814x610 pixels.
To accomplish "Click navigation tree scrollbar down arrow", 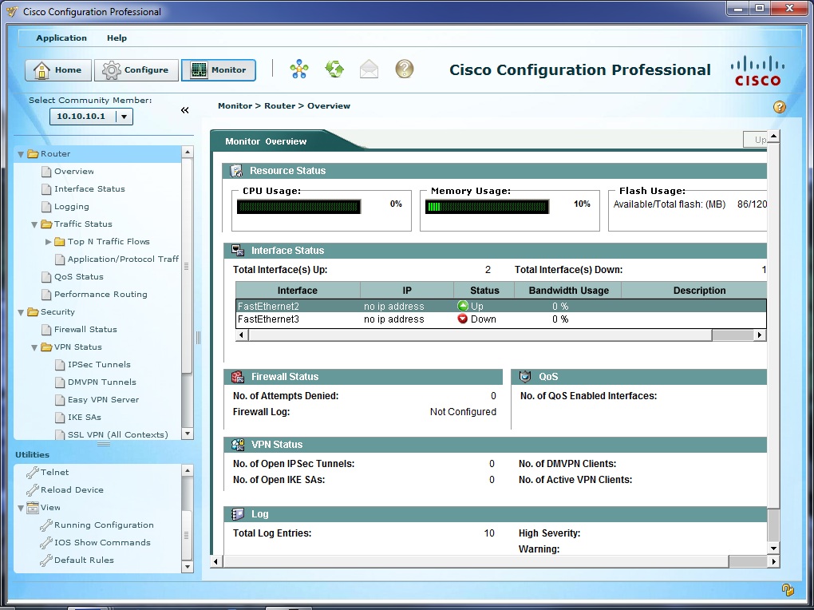I will tap(188, 434).
